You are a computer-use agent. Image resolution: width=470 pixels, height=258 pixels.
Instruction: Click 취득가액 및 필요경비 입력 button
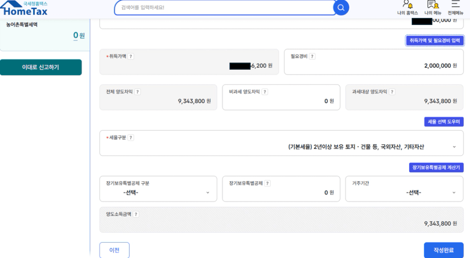click(x=434, y=41)
